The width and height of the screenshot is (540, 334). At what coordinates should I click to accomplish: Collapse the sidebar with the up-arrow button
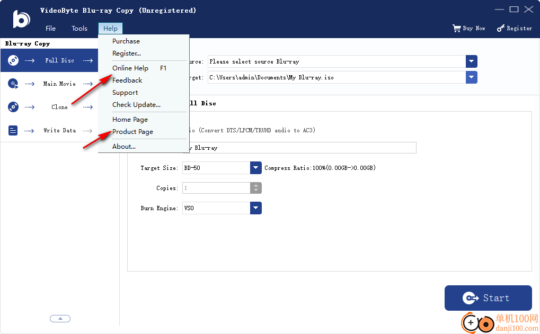click(60, 319)
